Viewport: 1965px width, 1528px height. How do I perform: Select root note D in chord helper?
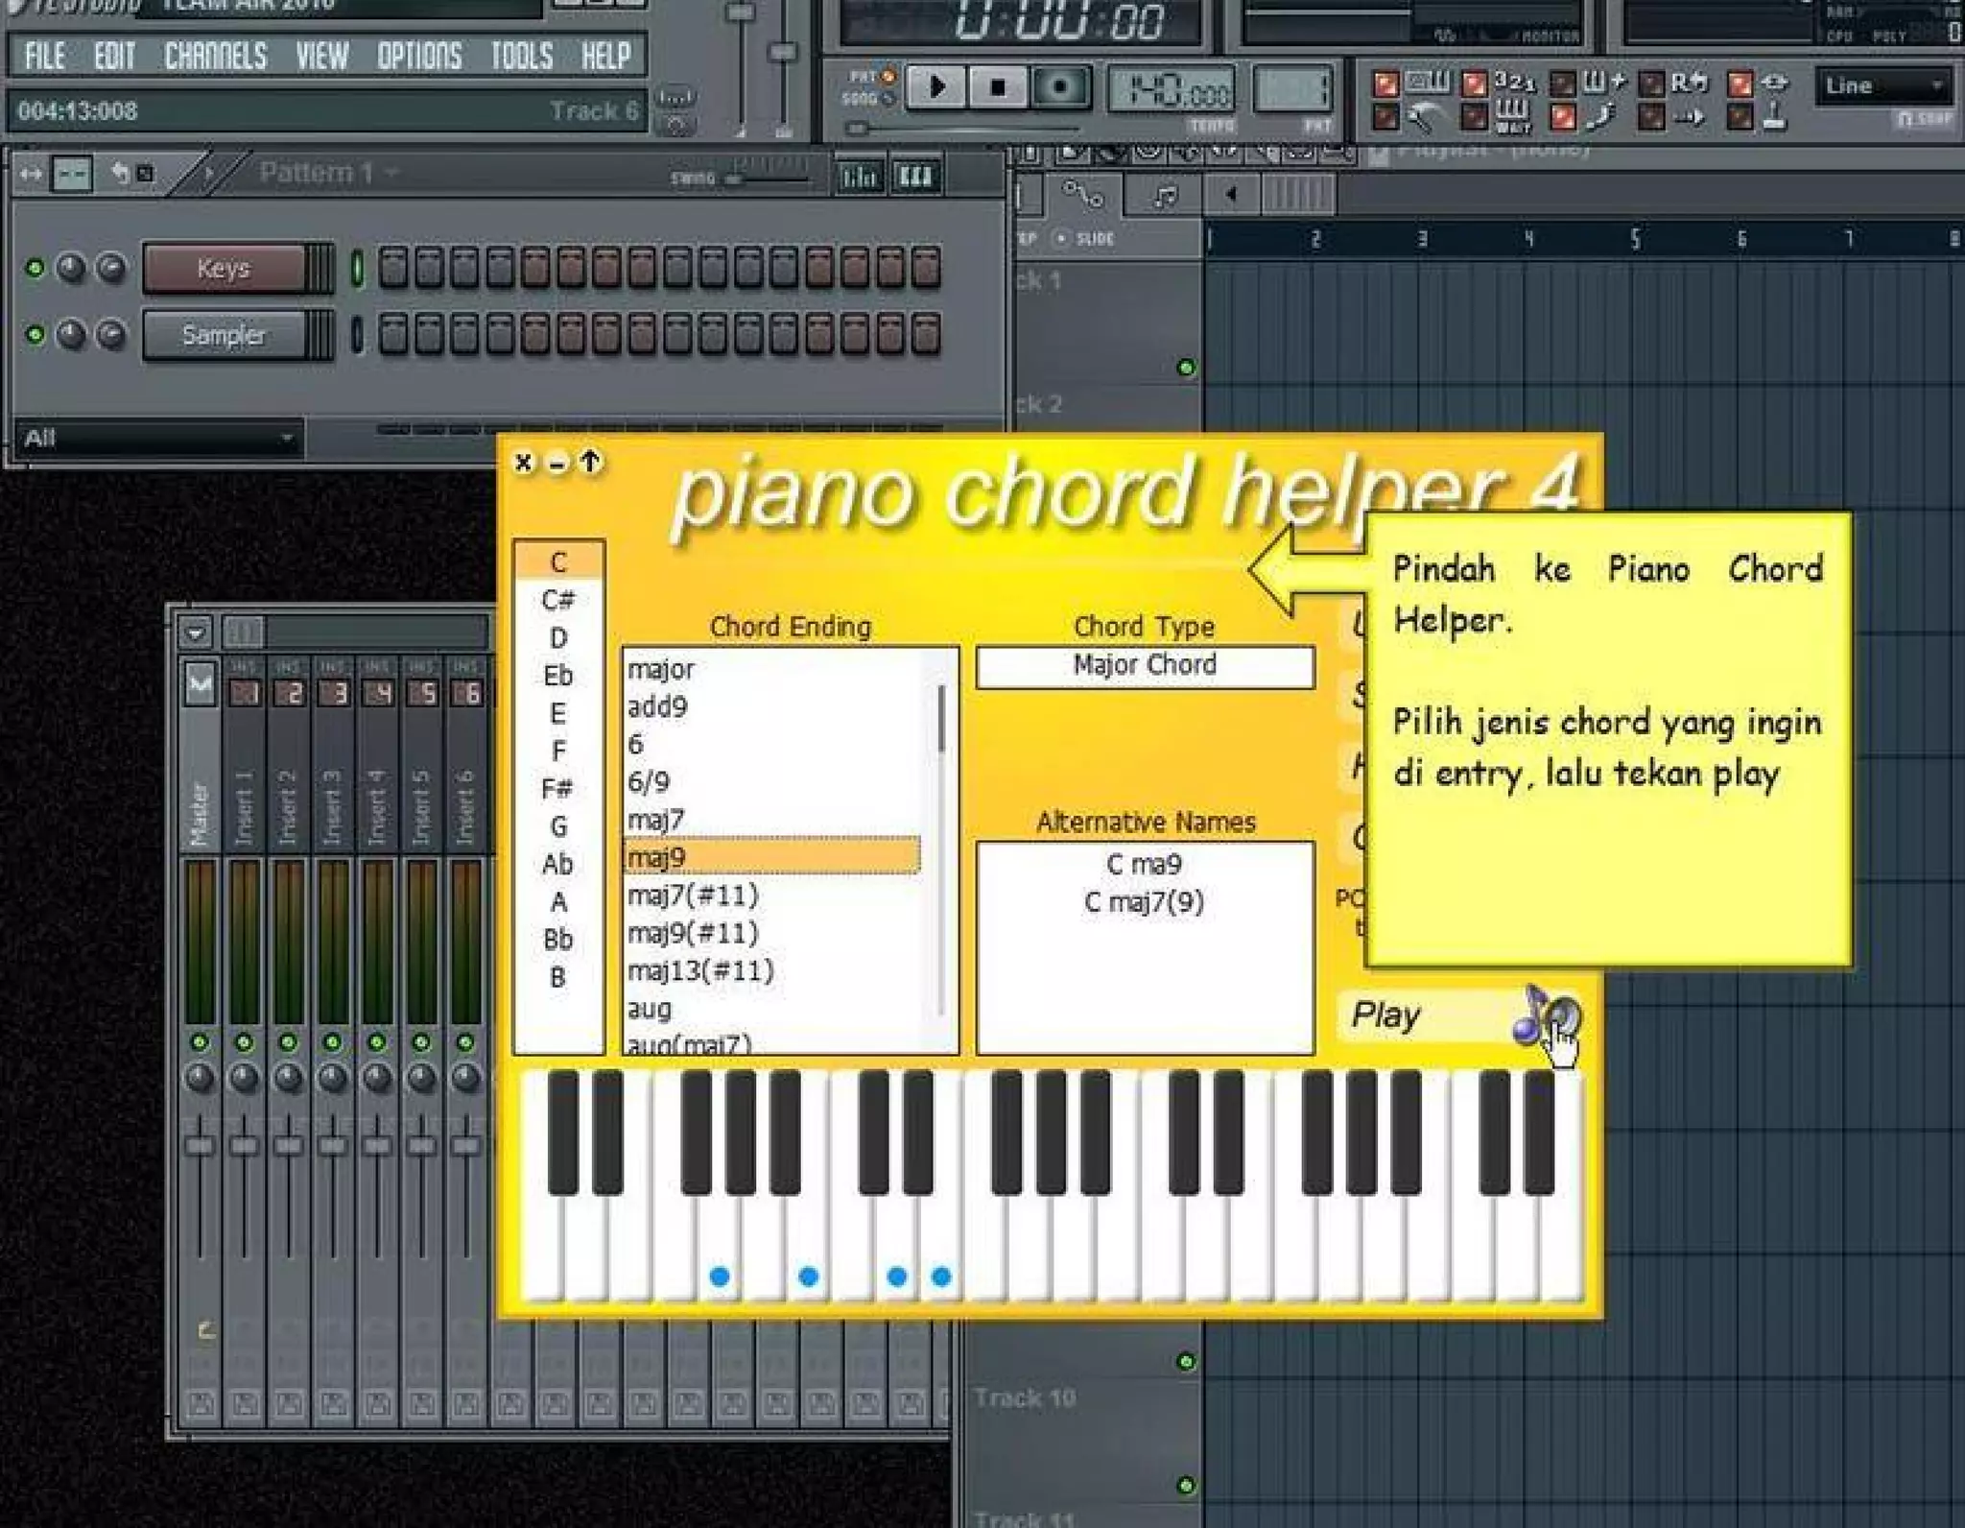coord(557,637)
